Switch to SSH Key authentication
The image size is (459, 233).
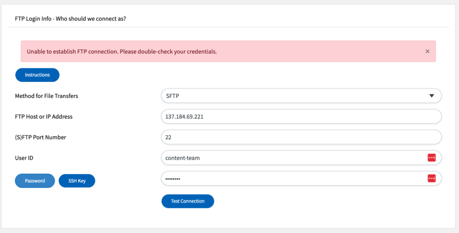tap(77, 181)
